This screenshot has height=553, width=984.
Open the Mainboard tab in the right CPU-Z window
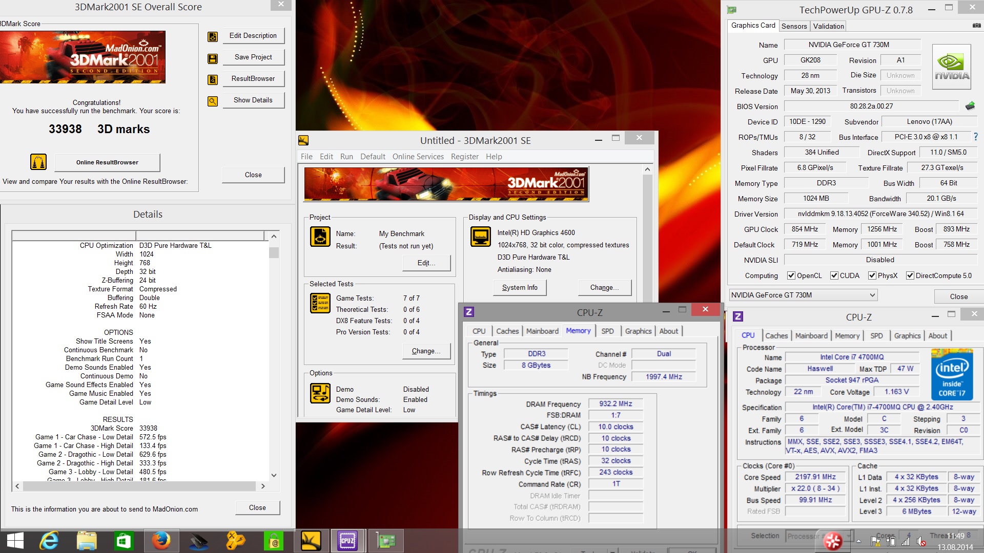click(x=811, y=336)
